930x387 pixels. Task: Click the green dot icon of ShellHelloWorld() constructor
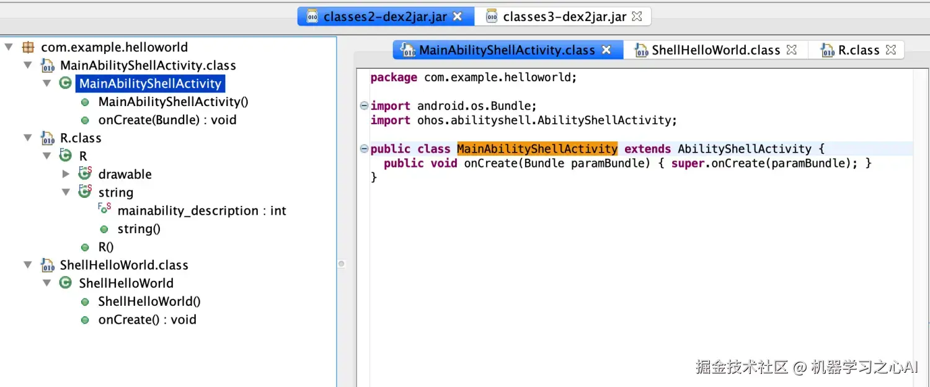pos(85,302)
